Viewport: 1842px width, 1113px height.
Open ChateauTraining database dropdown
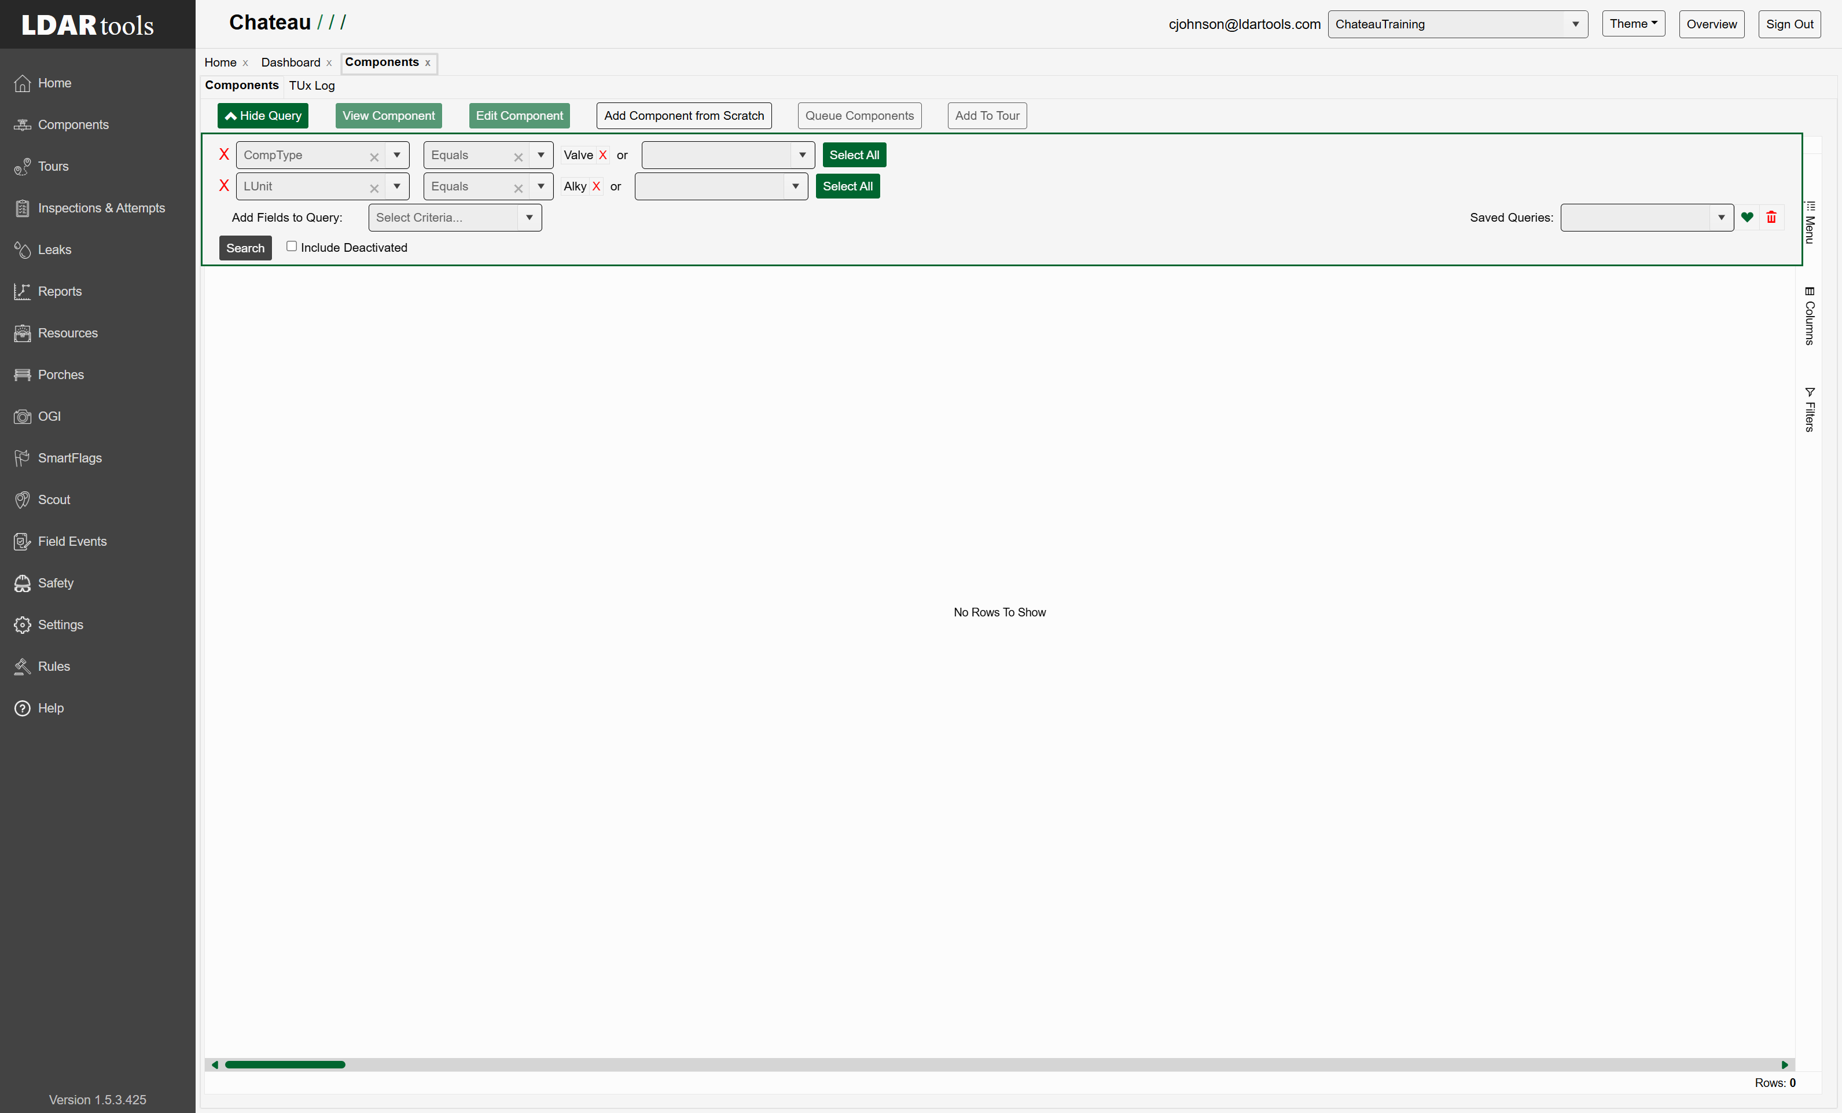(1458, 24)
